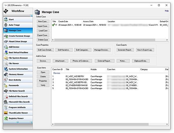The height and width of the screenshot is (133, 174).
Task: Click External Report button
Action: pyautogui.click(x=104, y=61)
